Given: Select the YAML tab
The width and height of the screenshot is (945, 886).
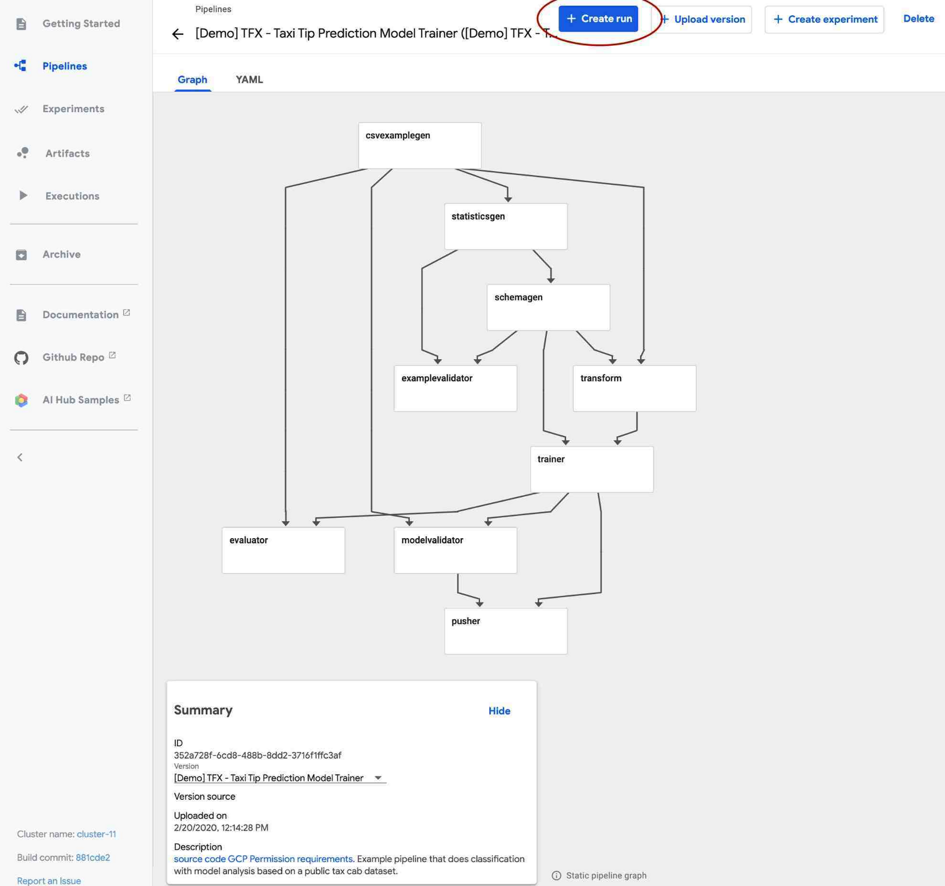Looking at the screenshot, I should pos(249,79).
